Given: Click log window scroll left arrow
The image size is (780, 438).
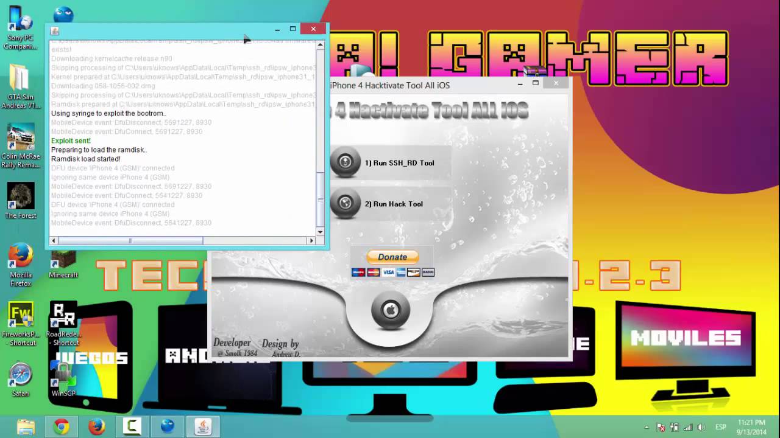Looking at the screenshot, I should pos(54,241).
